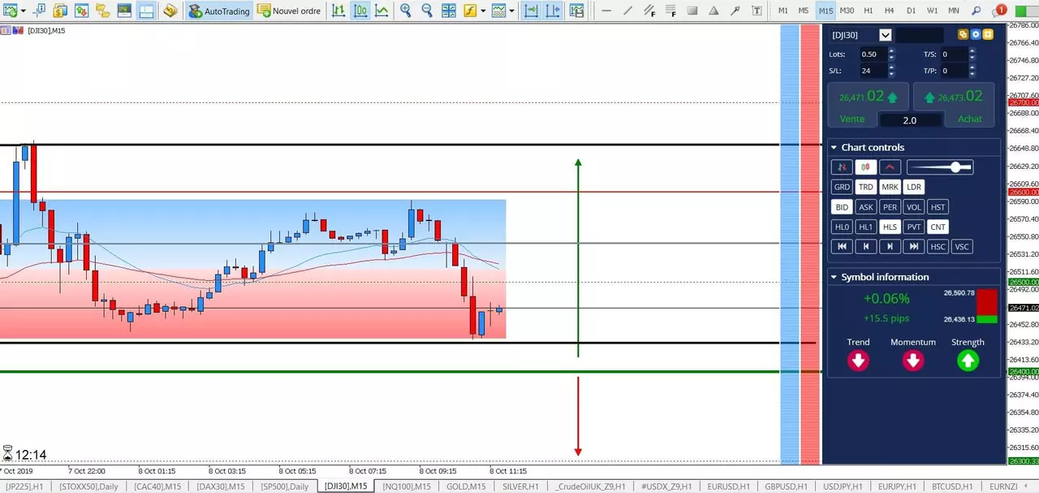
Task: Open the Navigator folders icon
Action: [102, 11]
